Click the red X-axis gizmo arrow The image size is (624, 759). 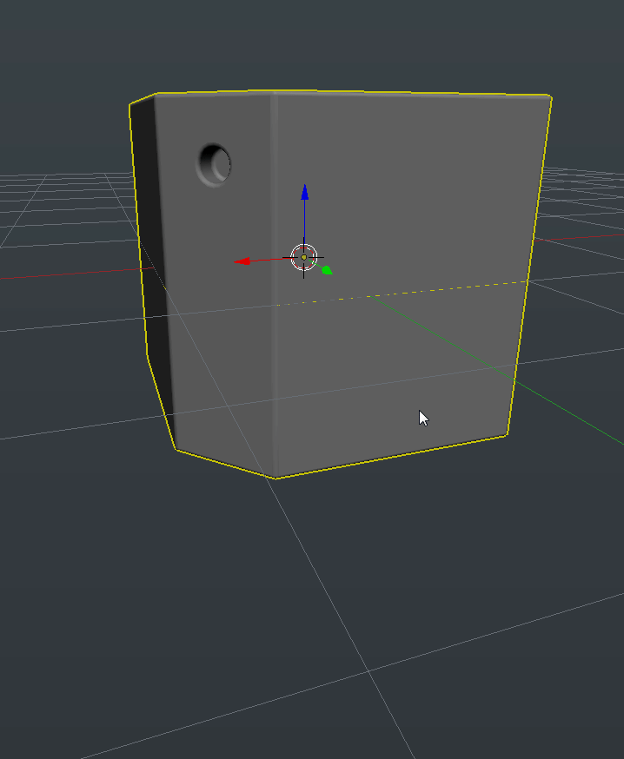pyautogui.click(x=242, y=261)
